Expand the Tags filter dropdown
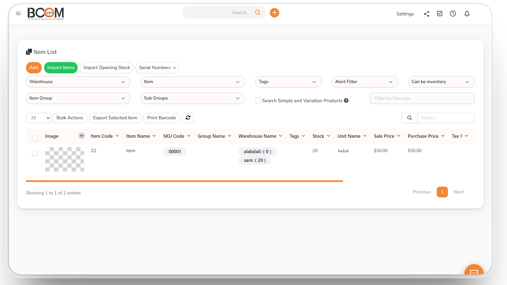 pyautogui.click(x=288, y=82)
